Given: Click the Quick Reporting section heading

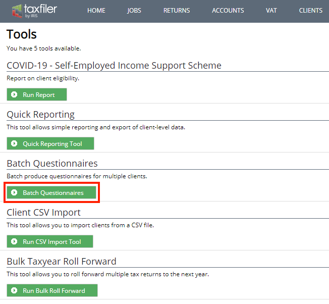Looking at the screenshot, I should tap(40, 115).
